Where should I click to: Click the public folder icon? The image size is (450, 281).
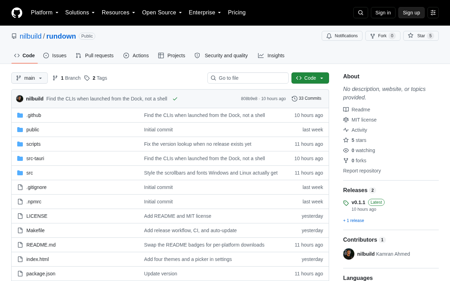pyautogui.click(x=20, y=130)
